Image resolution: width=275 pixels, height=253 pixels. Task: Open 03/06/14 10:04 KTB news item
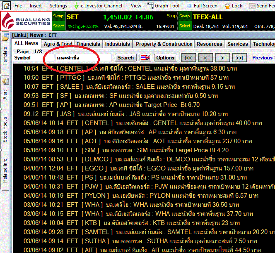pyautogui.click(x=132, y=223)
